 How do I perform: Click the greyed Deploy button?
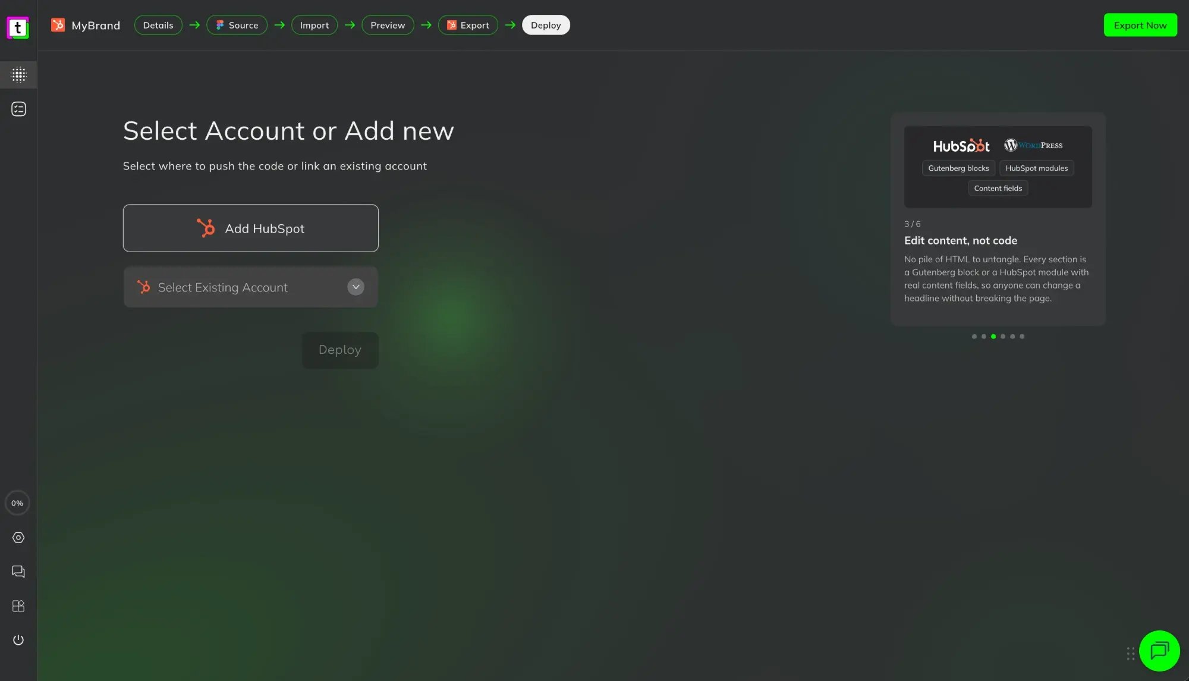[340, 350]
